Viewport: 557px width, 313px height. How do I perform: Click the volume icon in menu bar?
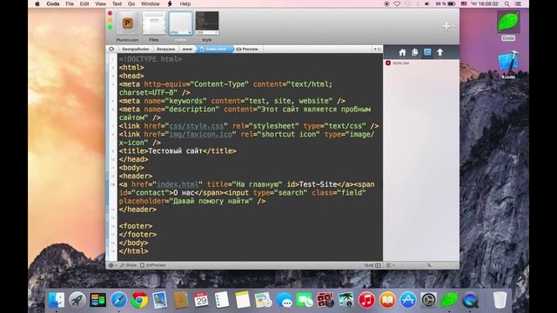[x=427, y=3]
